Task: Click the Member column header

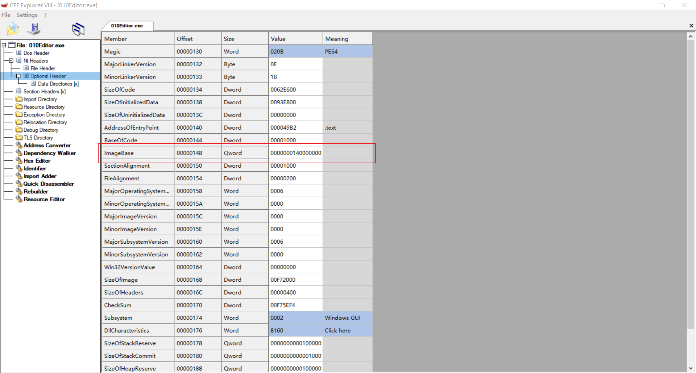Action: coord(138,39)
